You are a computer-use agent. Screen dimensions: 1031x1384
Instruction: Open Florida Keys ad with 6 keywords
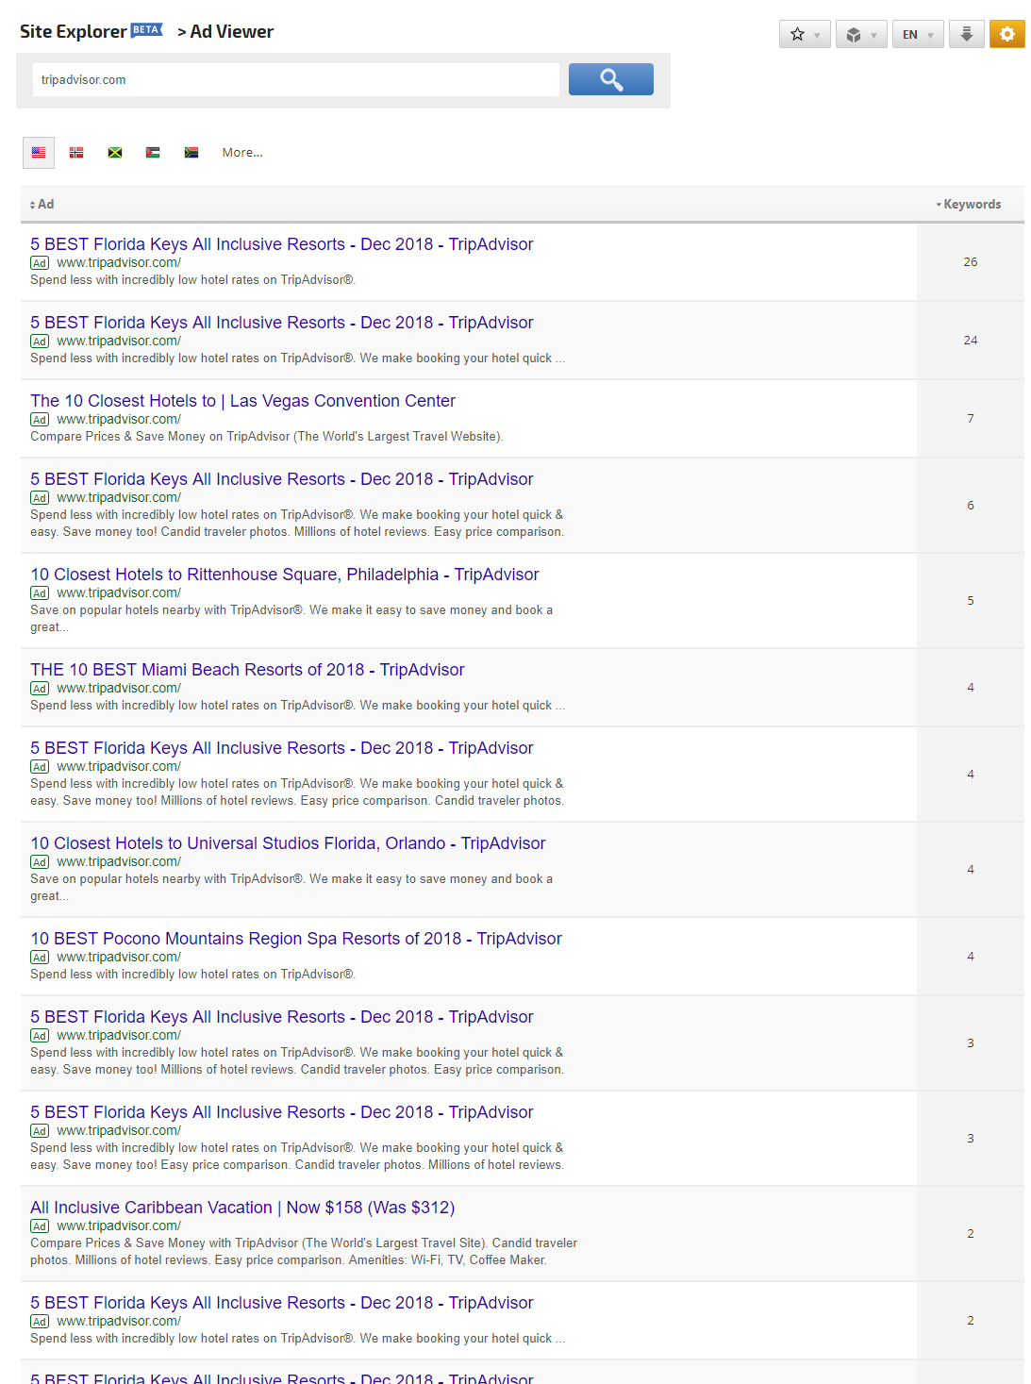(x=282, y=479)
